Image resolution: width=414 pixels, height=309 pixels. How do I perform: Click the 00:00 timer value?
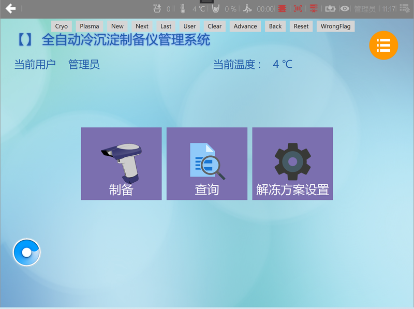point(265,9)
